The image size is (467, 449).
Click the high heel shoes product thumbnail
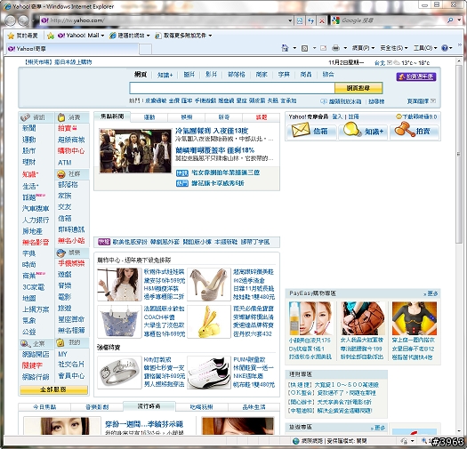pos(209,285)
